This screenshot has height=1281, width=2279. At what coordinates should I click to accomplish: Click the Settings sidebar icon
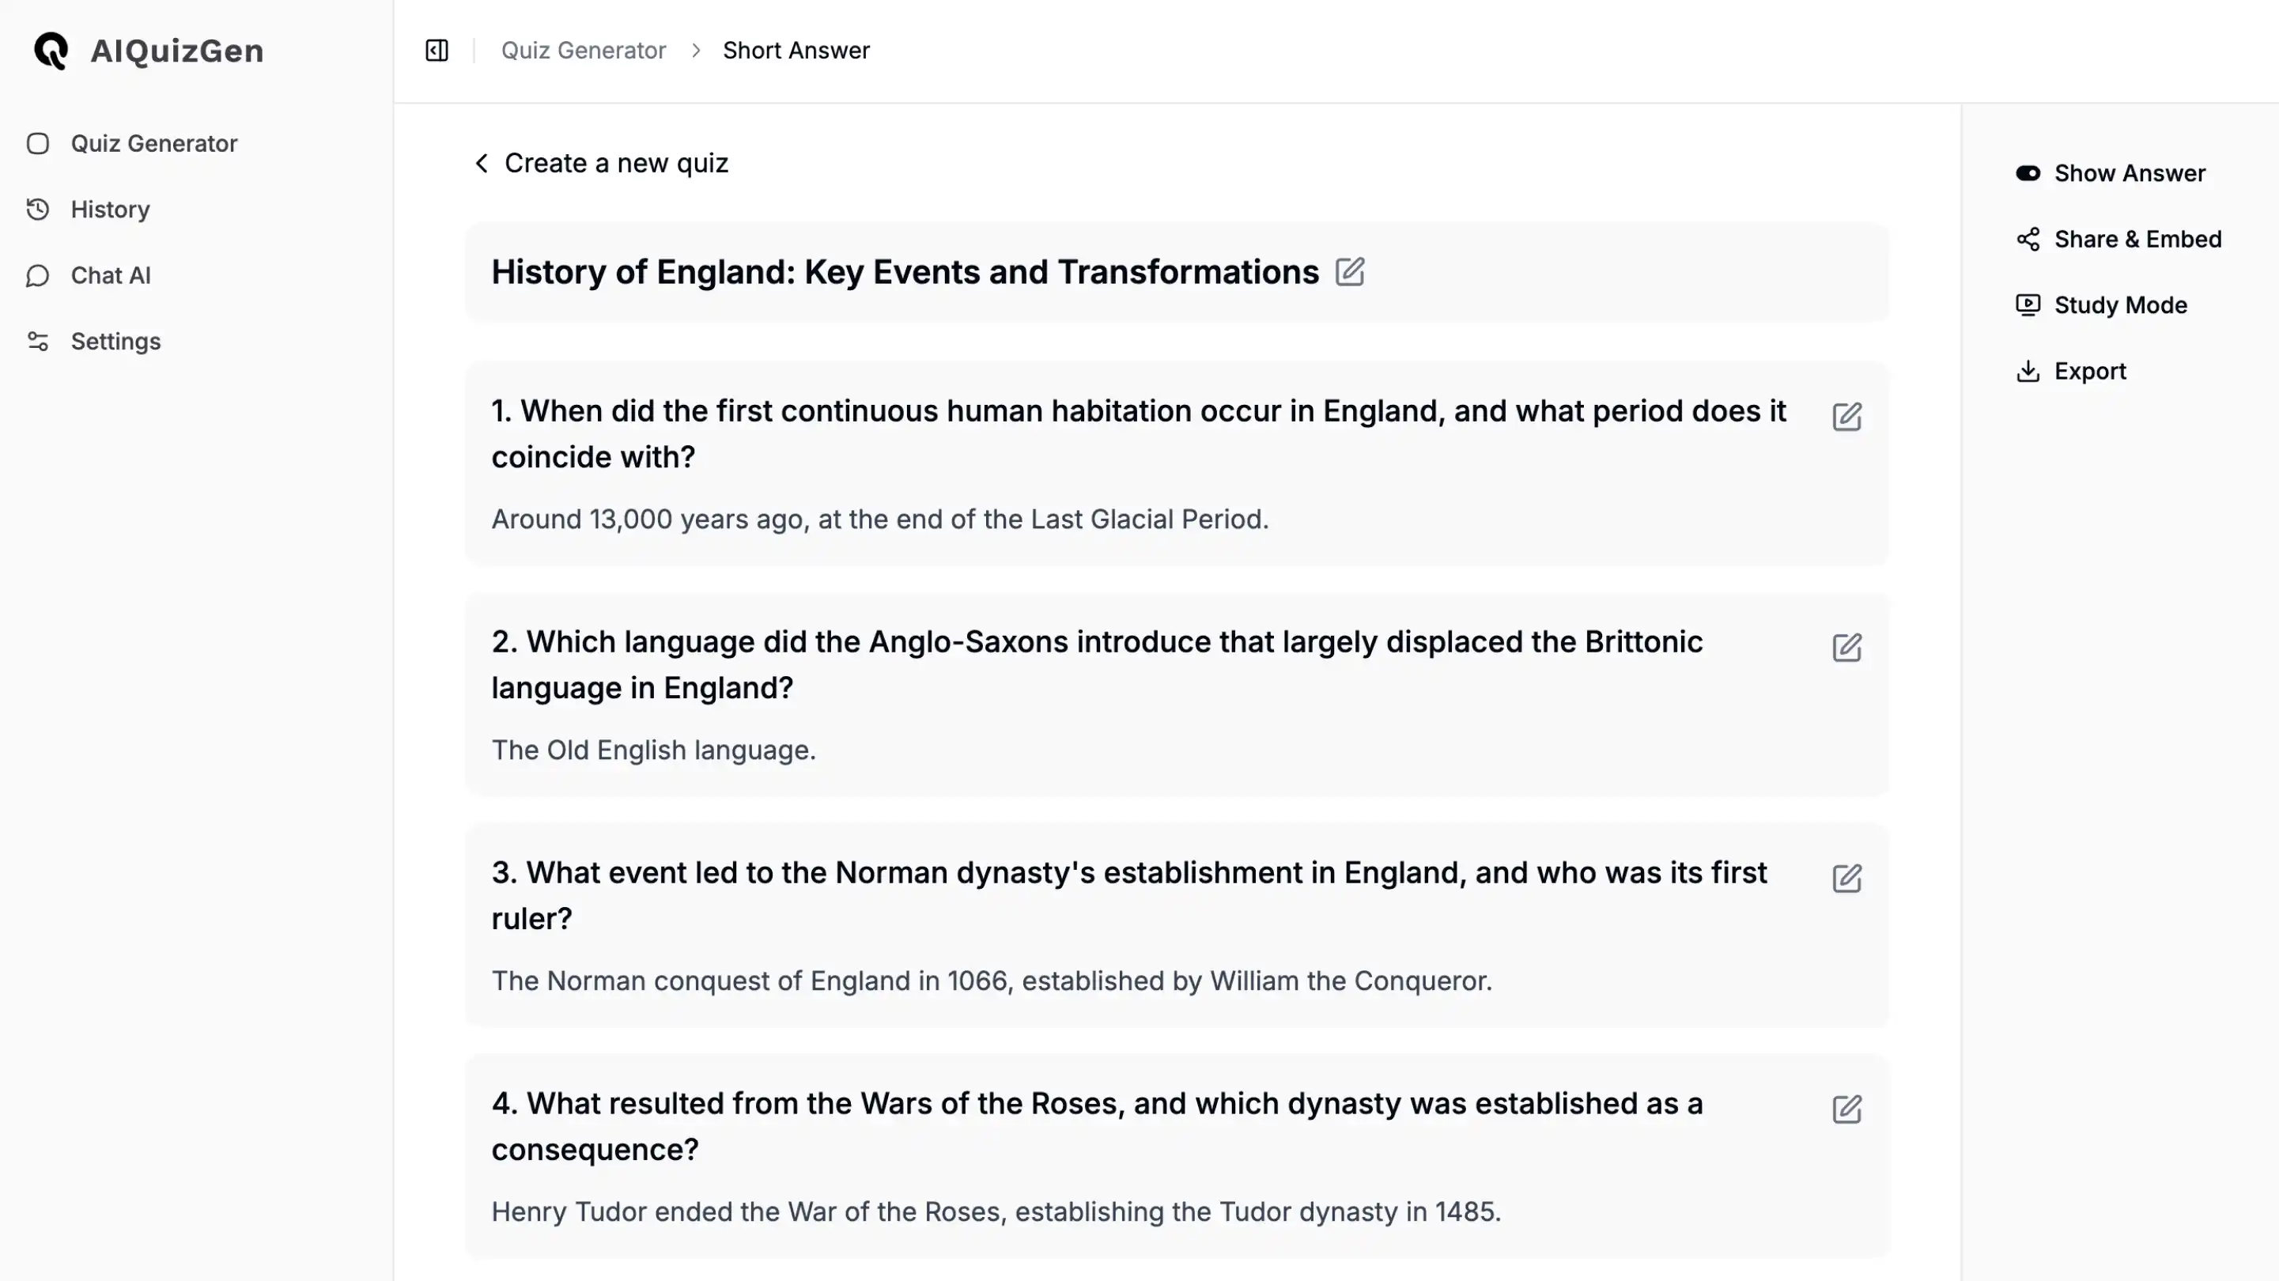click(38, 342)
